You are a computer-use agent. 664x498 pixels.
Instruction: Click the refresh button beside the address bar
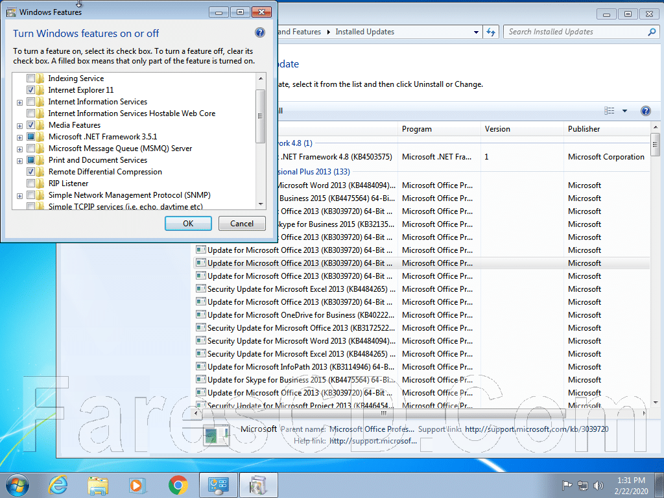[491, 32]
